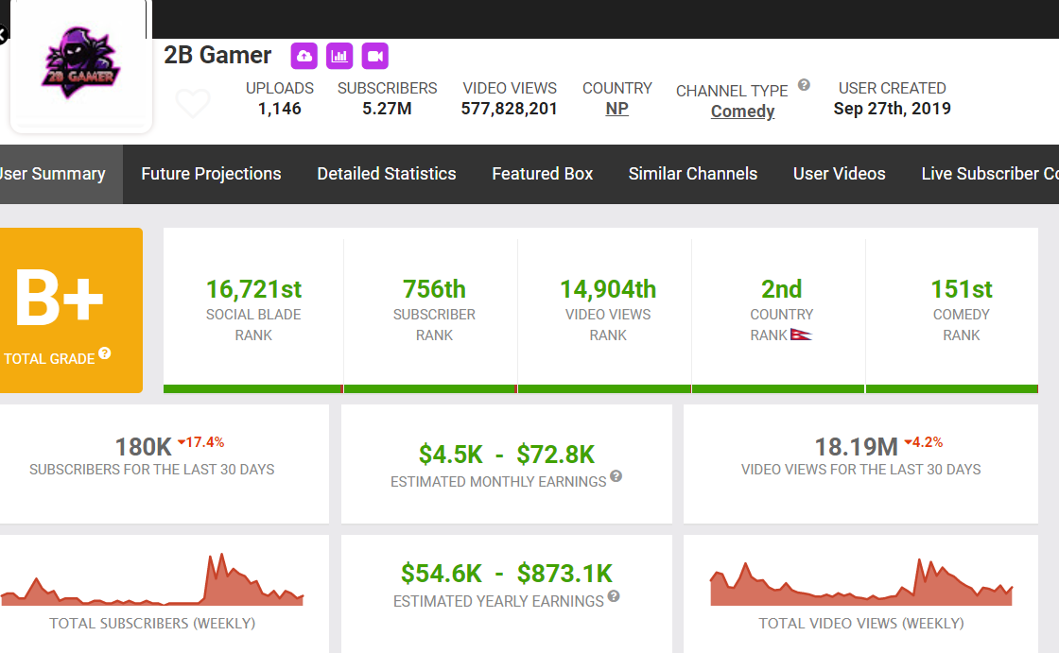Go to the Featured Box tab
This screenshot has height=653, width=1059.
coord(543,174)
